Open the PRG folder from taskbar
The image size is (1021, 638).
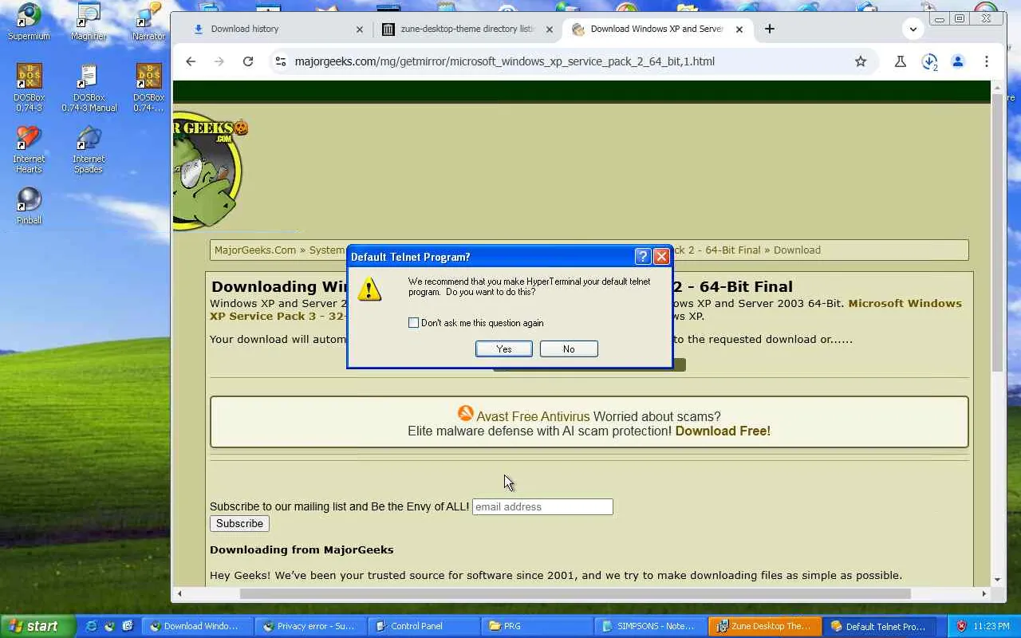[x=539, y=626]
